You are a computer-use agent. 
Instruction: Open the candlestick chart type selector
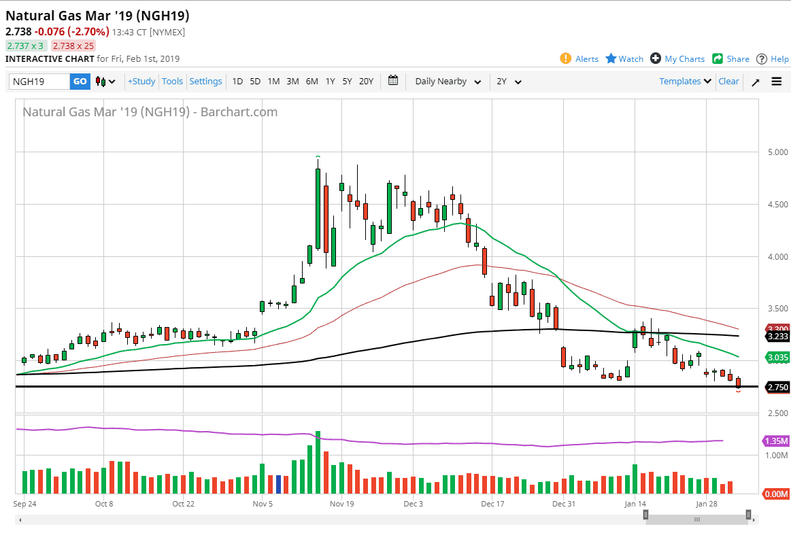105,81
